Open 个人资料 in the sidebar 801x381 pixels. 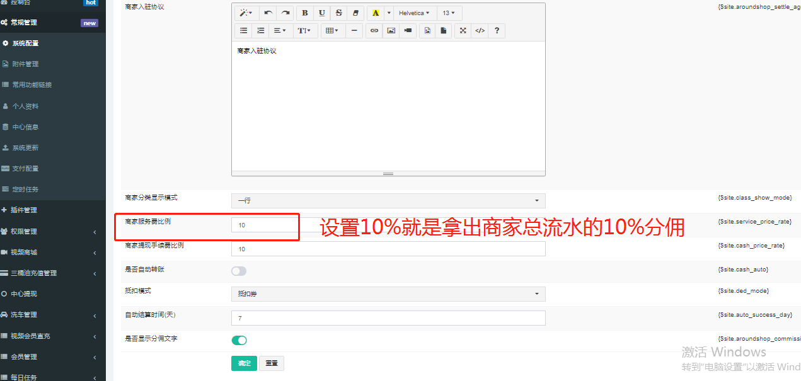pos(53,106)
